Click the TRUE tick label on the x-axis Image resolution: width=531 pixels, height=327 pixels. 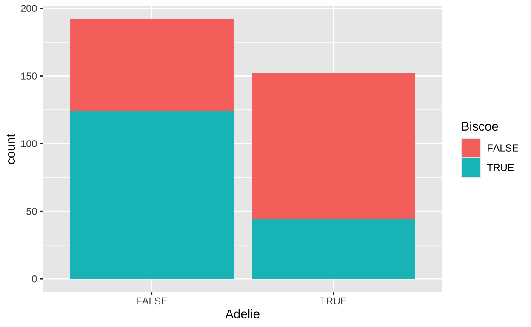tap(334, 301)
